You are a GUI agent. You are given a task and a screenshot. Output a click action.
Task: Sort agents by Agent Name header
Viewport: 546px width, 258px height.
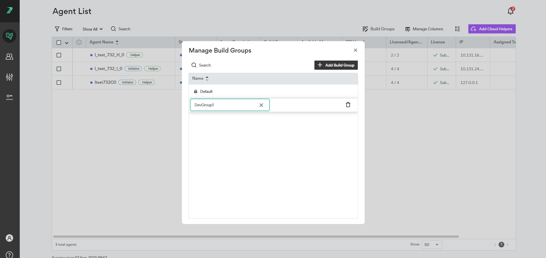click(x=104, y=42)
